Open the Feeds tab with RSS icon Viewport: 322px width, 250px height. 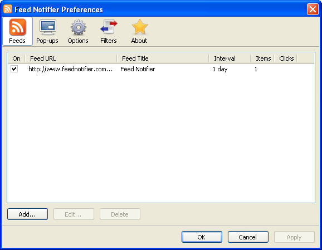[17, 31]
